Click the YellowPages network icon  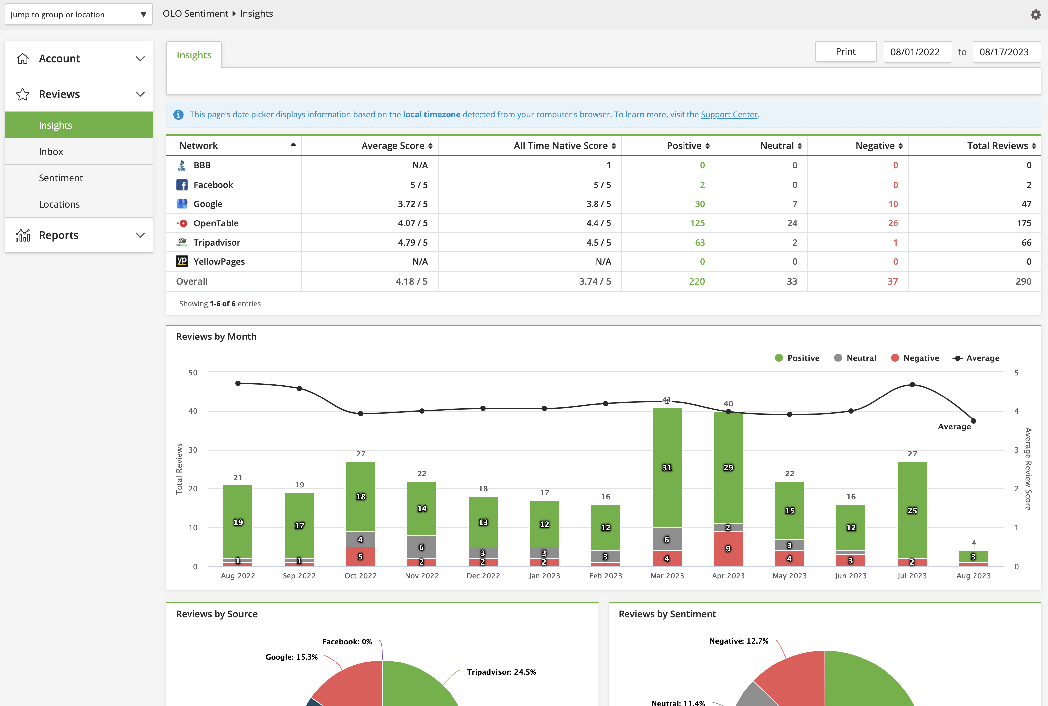[x=182, y=262]
